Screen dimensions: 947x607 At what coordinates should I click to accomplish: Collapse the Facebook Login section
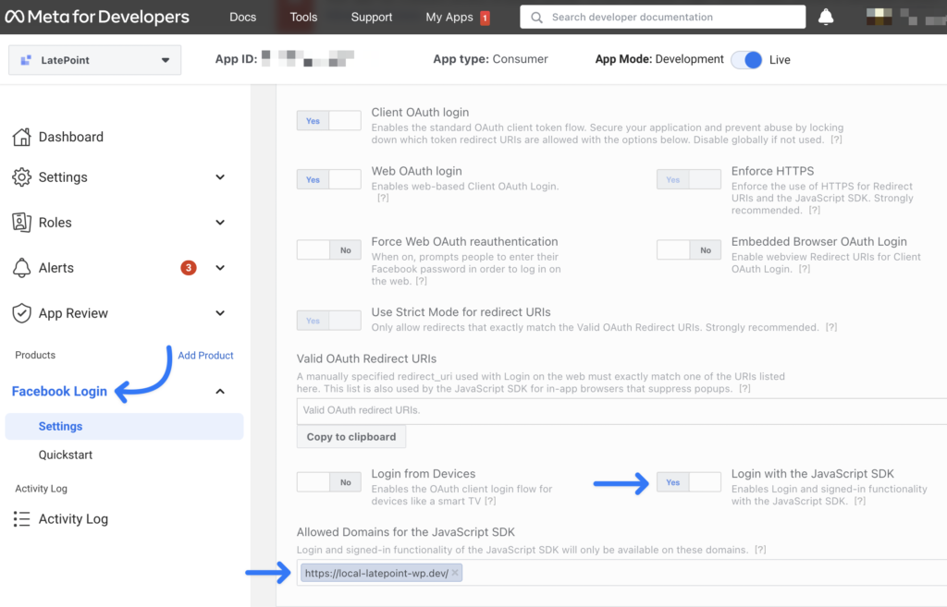point(219,391)
